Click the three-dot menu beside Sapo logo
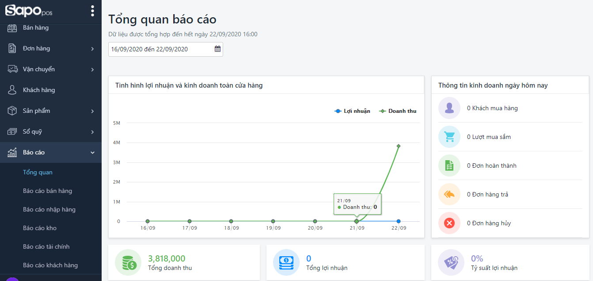The height and width of the screenshot is (281, 593). click(x=92, y=11)
